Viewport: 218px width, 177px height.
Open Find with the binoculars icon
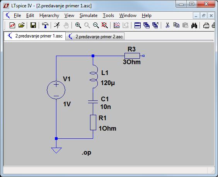pos(194,26)
